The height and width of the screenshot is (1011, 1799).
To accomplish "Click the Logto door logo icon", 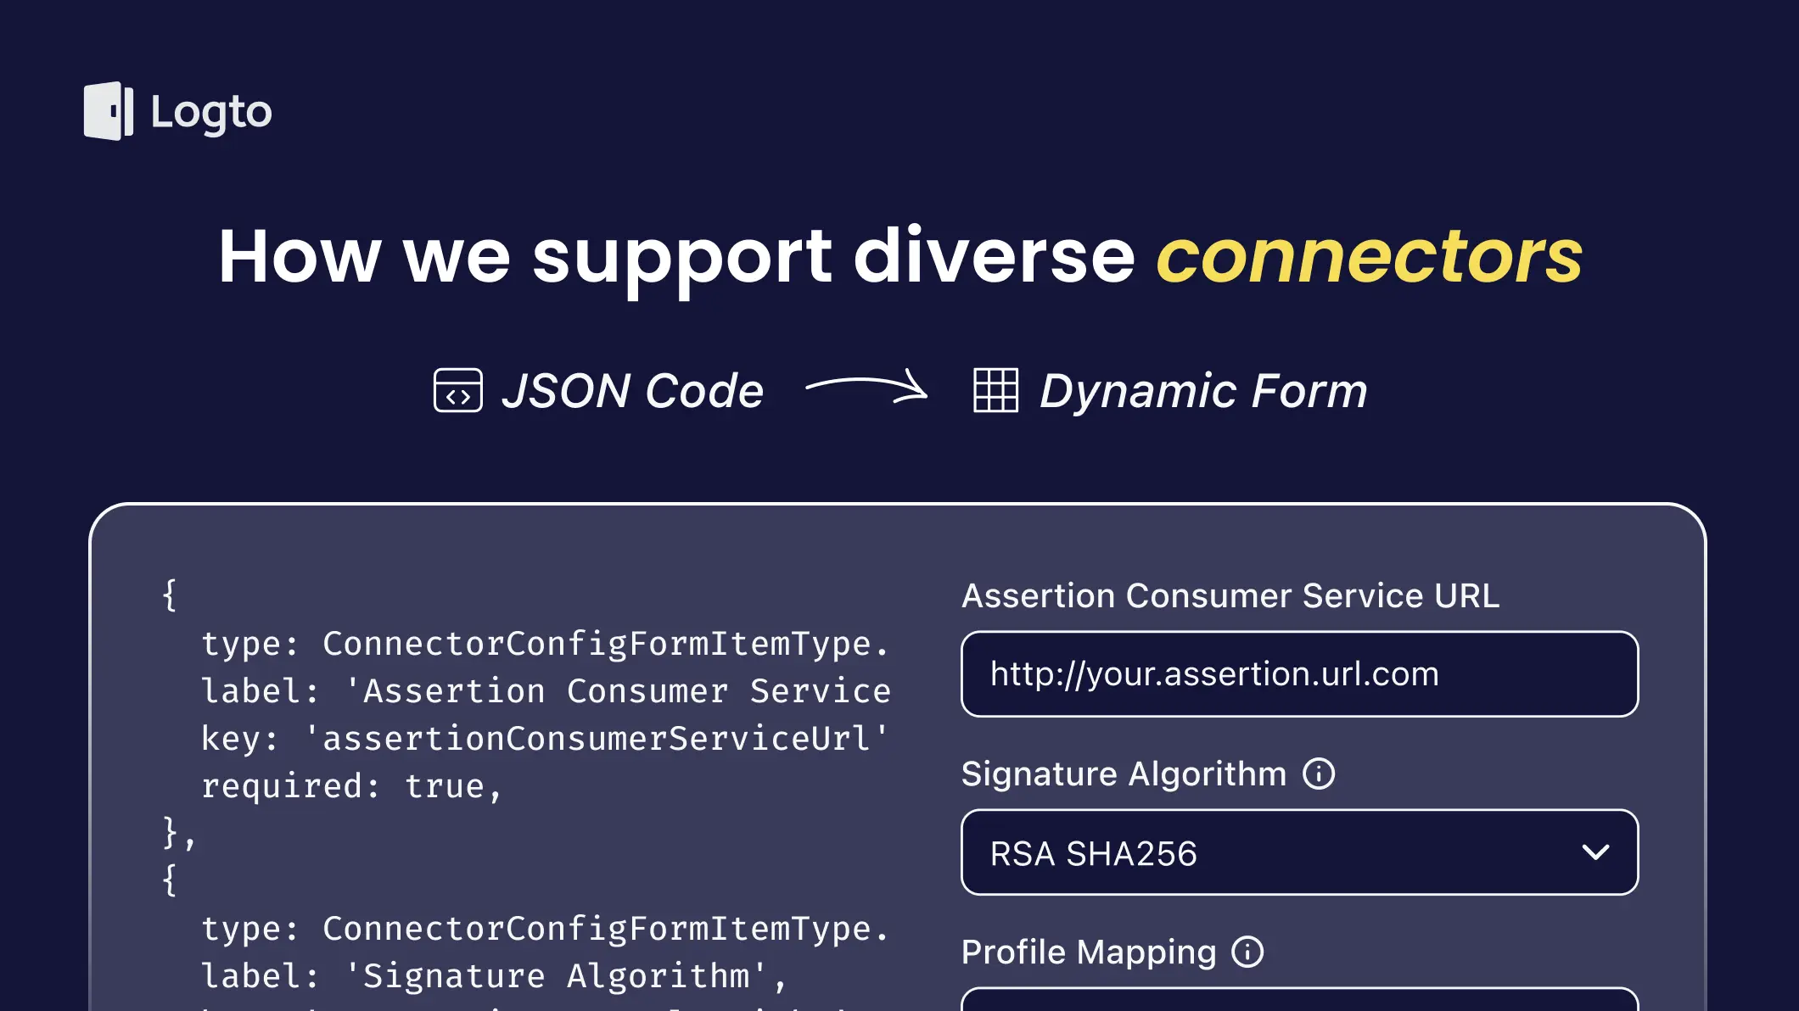I will [108, 110].
